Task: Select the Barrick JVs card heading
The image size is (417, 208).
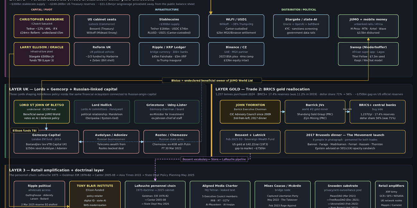Action: click(315, 105)
